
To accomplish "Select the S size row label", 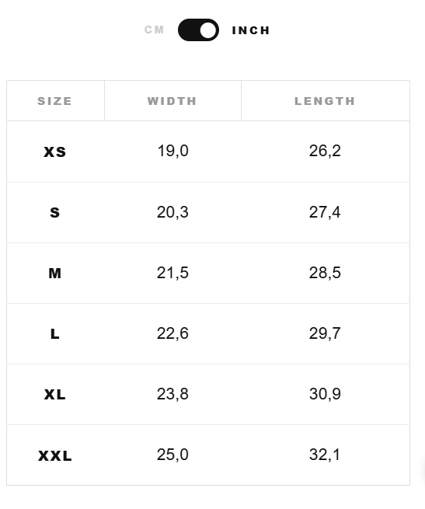I will pyautogui.click(x=55, y=213).
